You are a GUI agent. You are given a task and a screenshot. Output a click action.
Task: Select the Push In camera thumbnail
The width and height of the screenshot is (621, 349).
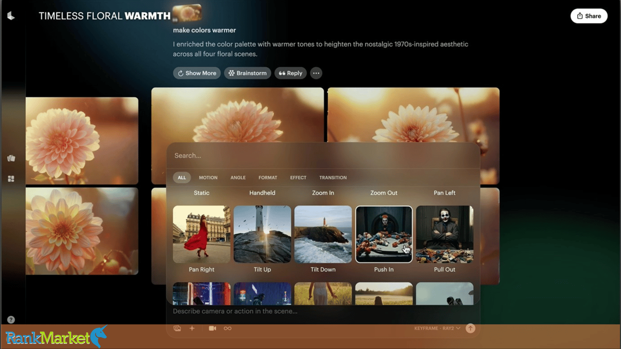point(384,234)
